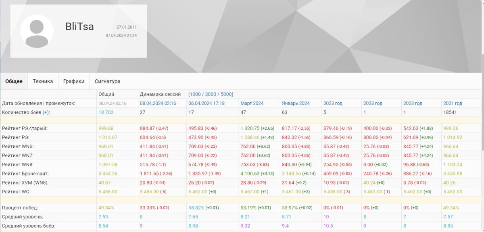Viewport: 484px width, 232px height.
Task: Open the 2023 год link above 5 battles
Action: pos(333,103)
